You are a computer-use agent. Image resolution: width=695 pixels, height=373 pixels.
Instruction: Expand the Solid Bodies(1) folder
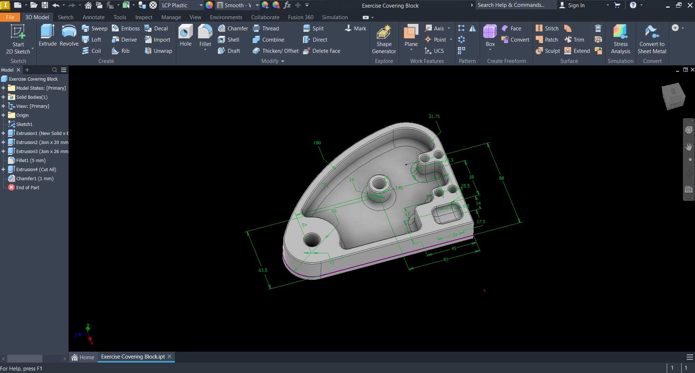click(3, 97)
